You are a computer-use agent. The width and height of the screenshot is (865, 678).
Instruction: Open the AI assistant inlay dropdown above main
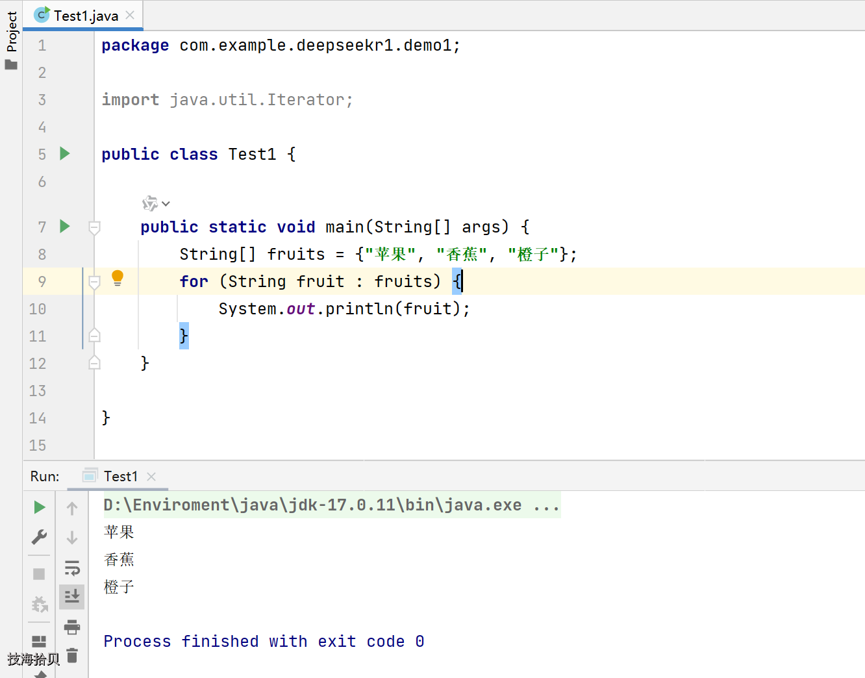[156, 204]
